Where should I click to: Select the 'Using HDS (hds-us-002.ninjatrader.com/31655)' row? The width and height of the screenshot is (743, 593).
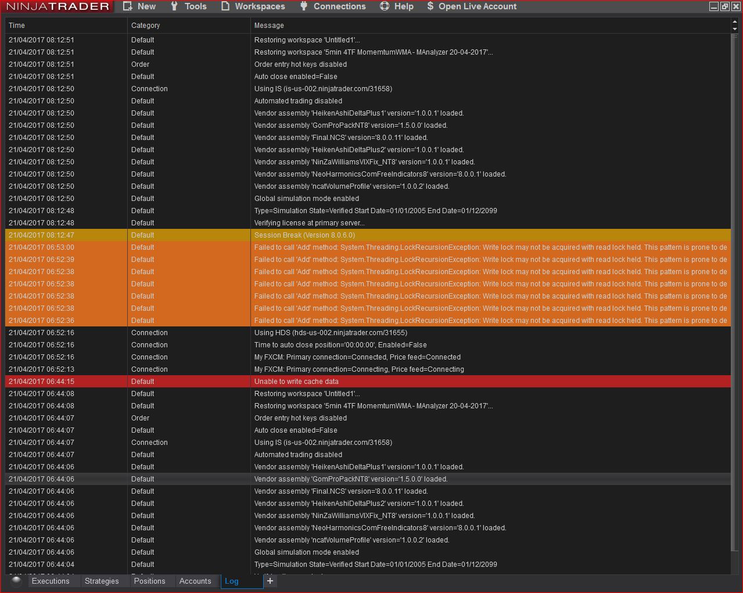click(x=368, y=333)
